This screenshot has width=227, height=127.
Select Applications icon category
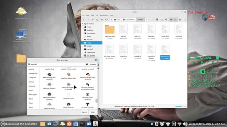point(33,73)
